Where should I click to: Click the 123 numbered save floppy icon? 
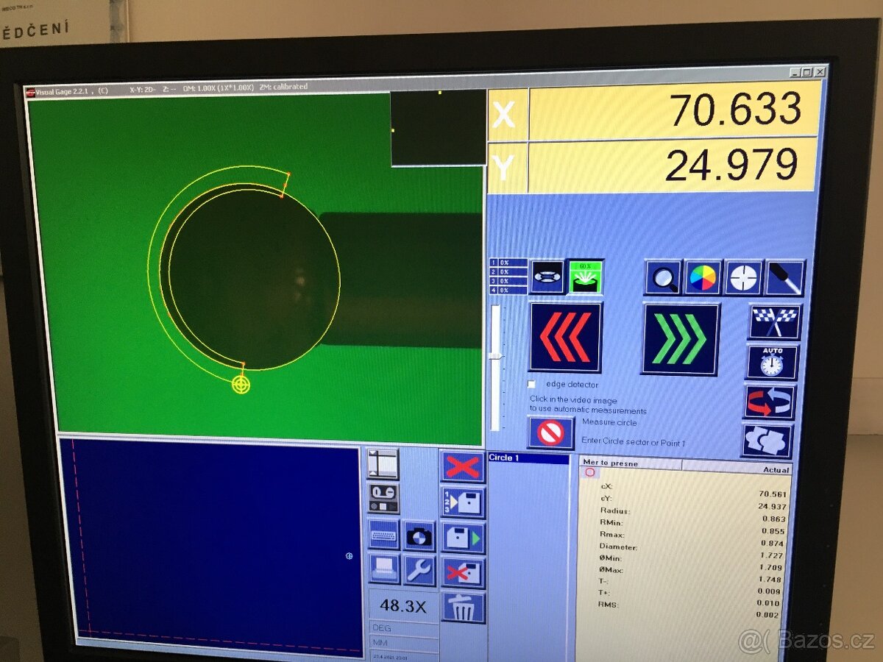tap(463, 502)
